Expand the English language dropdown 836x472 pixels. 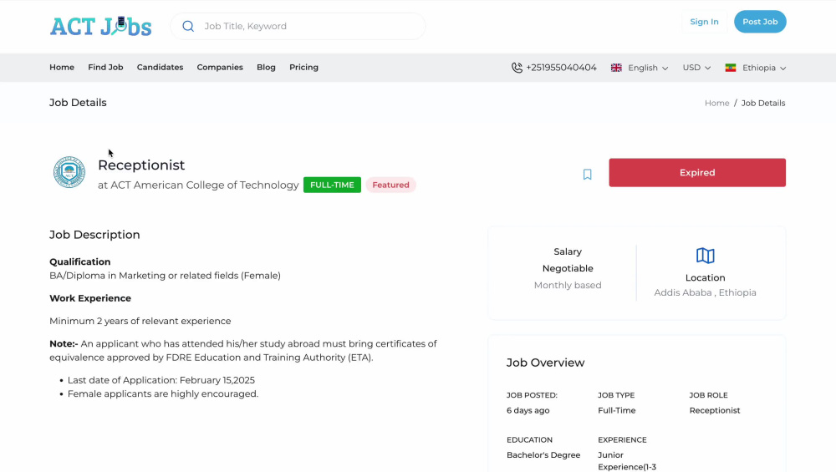coord(647,68)
